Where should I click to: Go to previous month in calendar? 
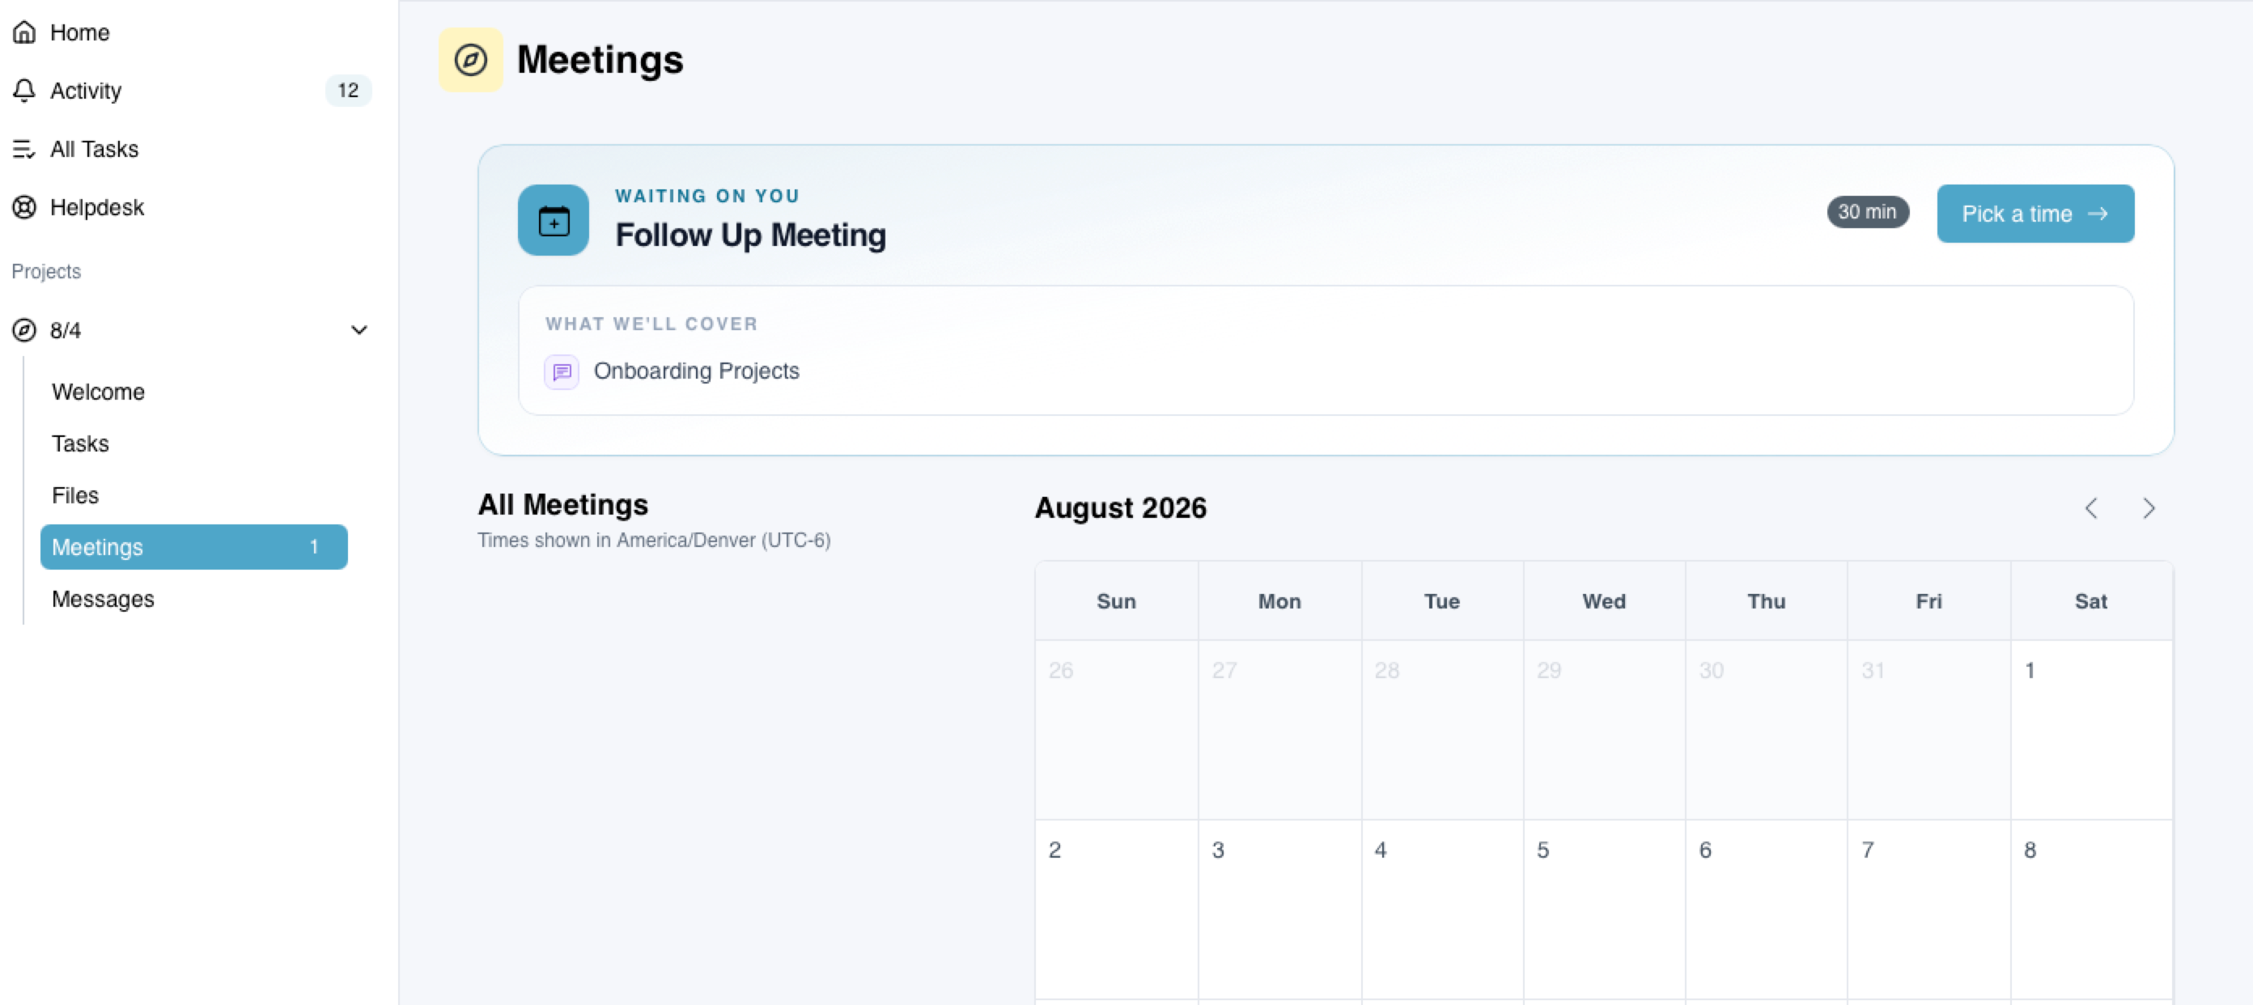coord(2091,508)
